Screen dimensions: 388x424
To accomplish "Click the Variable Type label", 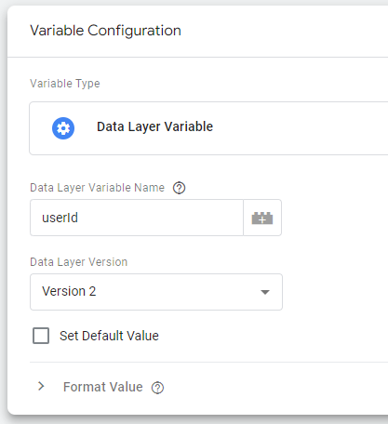I will 65,84.
